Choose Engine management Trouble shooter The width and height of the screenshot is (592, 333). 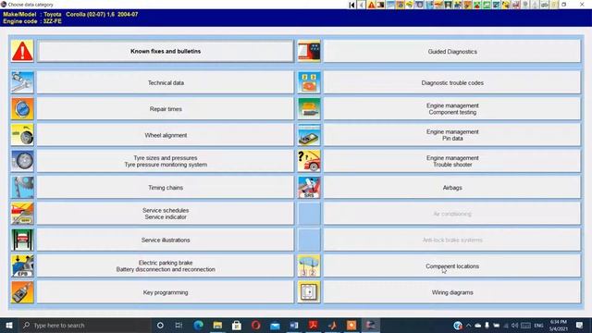coord(452,161)
